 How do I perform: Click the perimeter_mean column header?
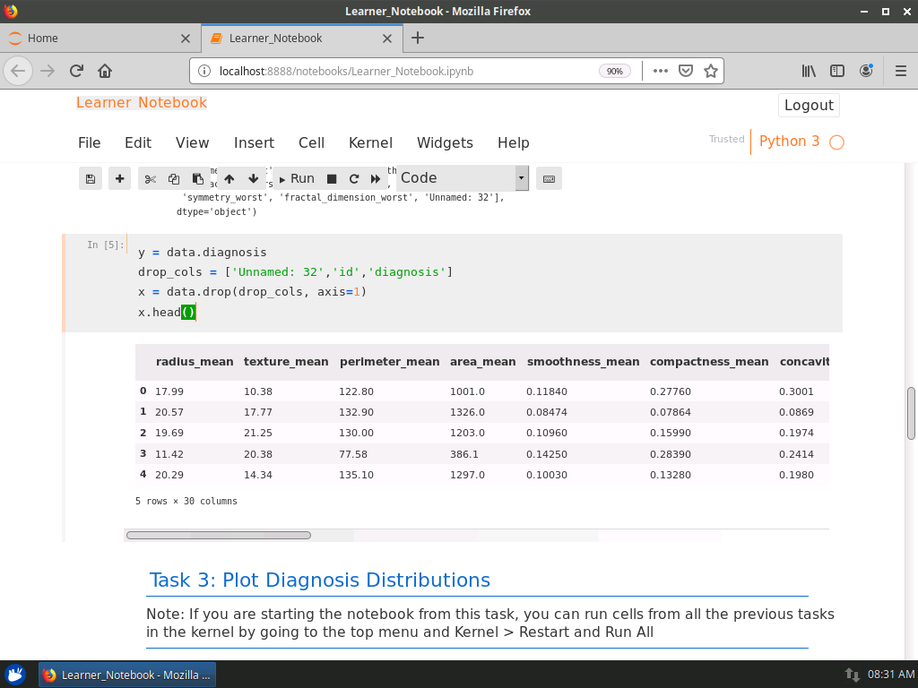(x=389, y=362)
